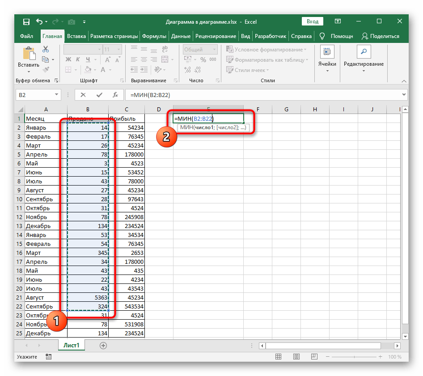Viewport: 423px width, 376px height.
Task: Click the cell borders icon
Action: [68, 70]
